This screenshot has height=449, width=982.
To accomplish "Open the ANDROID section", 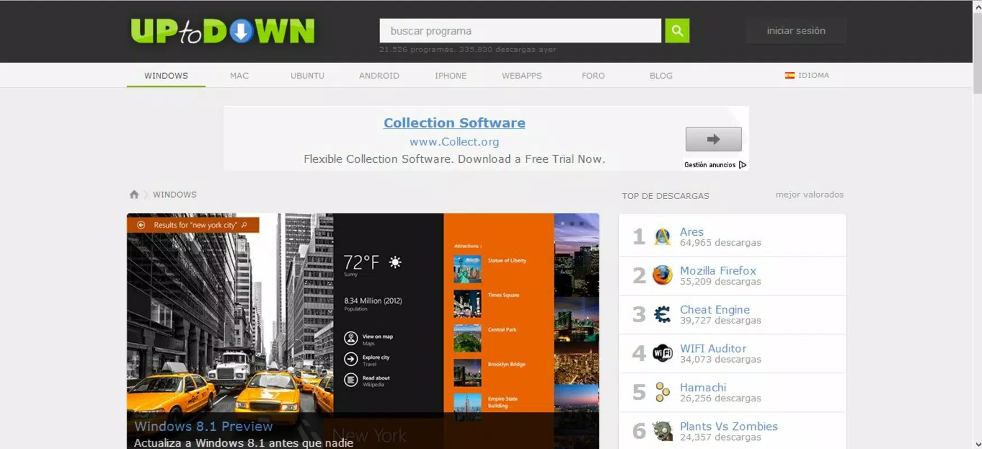I will [379, 76].
